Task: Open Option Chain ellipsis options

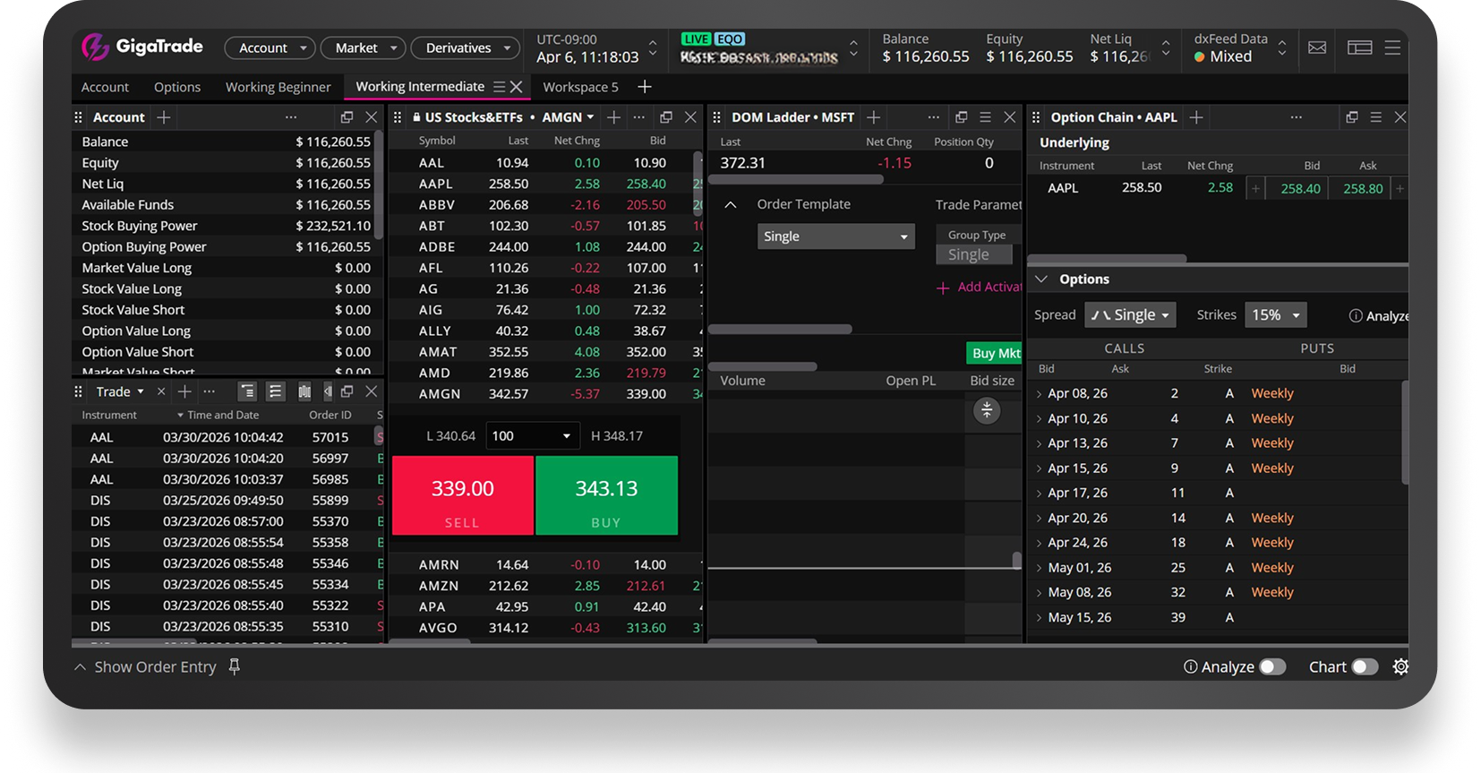Action: [x=1297, y=117]
